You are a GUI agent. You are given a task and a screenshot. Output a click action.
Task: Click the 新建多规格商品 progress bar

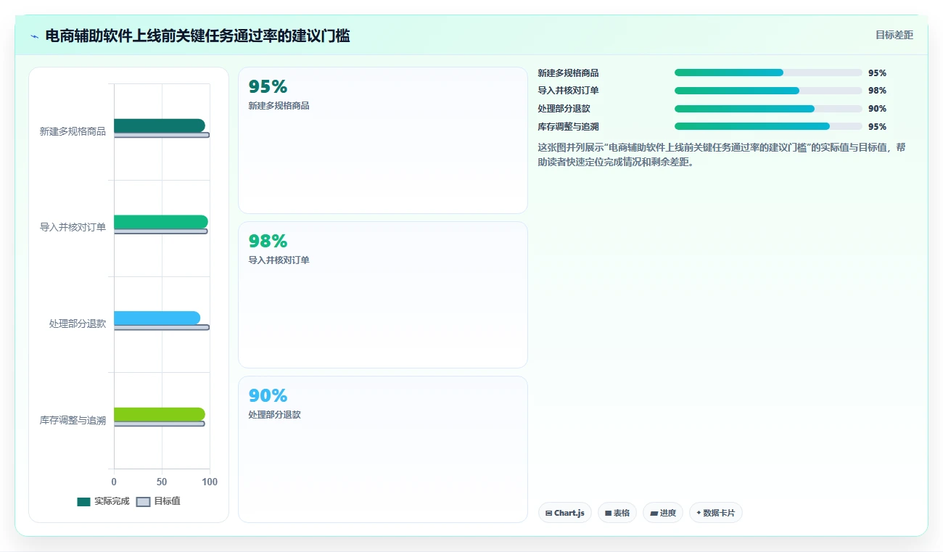coord(768,73)
